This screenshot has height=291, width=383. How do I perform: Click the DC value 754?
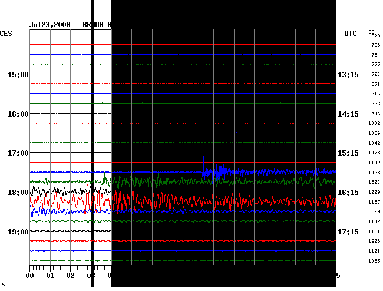coord(376,55)
